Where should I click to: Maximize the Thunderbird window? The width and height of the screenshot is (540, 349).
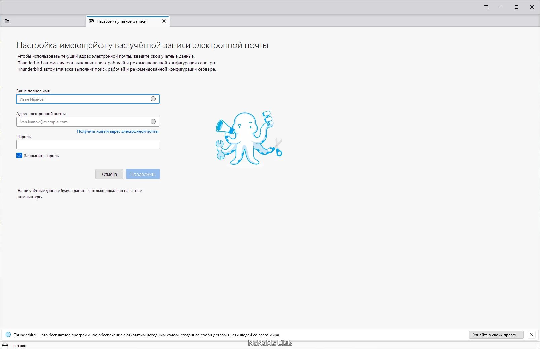[x=516, y=7]
